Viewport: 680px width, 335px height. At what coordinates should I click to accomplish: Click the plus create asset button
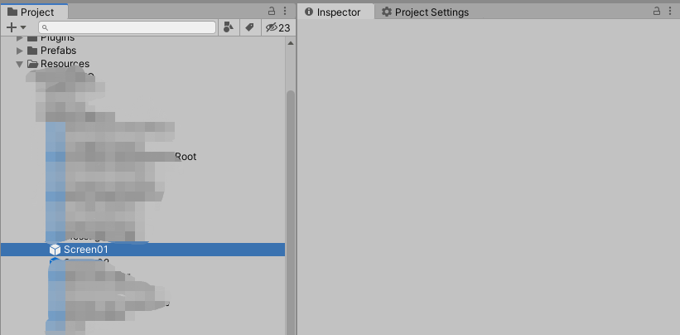12,27
